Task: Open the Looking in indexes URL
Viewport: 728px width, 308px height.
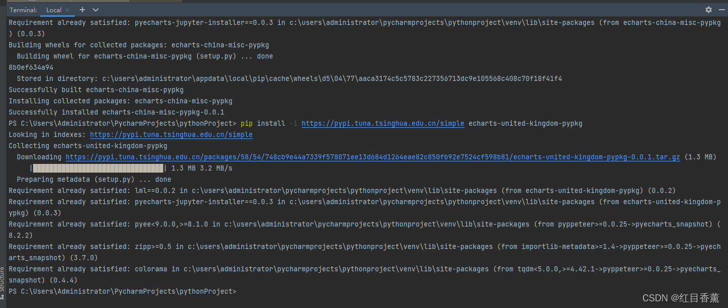Action: (x=171, y=135)
